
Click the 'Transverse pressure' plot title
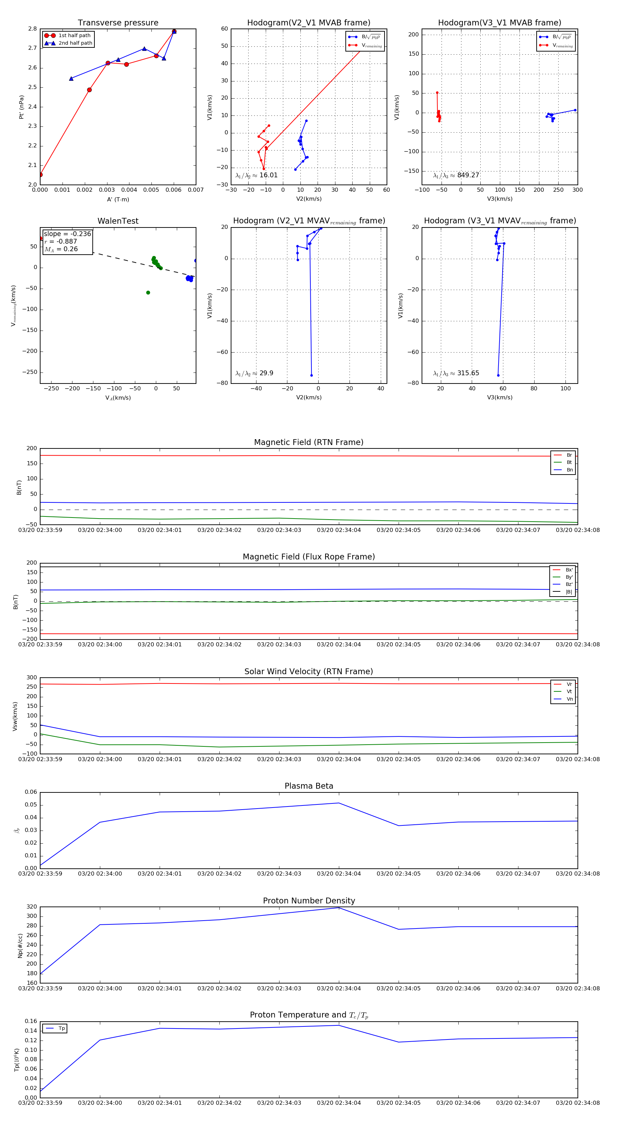tap(118, 23)
